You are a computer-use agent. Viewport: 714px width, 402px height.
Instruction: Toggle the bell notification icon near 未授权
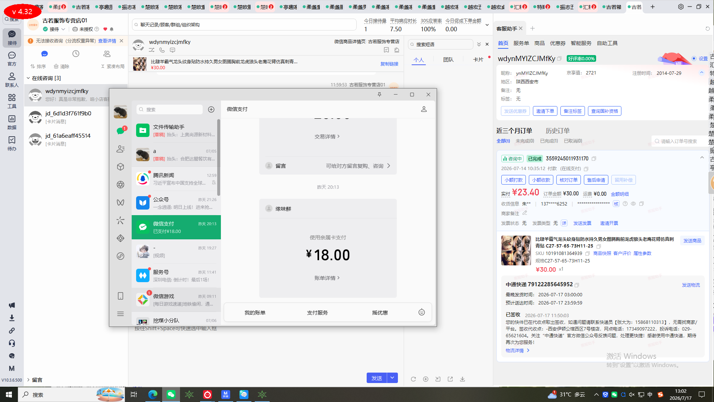[112, 29]
